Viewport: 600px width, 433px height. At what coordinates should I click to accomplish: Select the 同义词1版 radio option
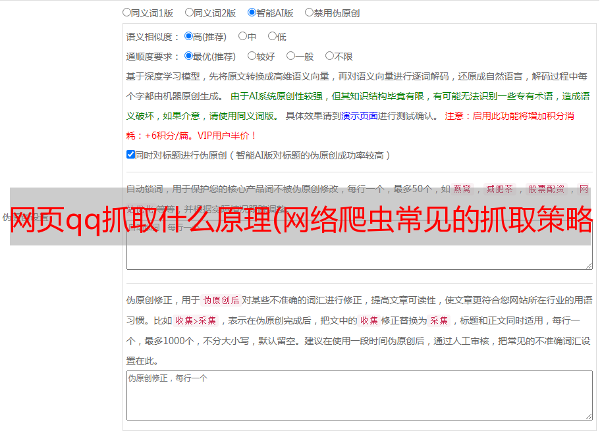pyautogui.click(x=126, y=13)
